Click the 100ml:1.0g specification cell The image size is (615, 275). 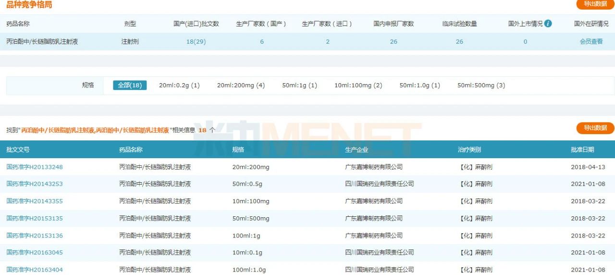click(x=249, y=270)
